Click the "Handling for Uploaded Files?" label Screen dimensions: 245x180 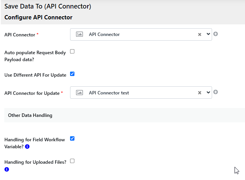click(34, 162)
